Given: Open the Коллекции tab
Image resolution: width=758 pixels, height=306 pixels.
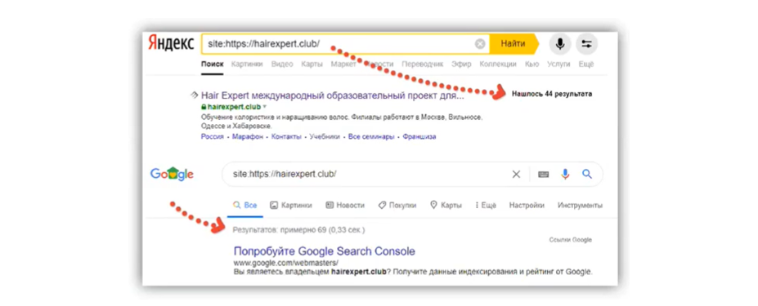Looking at the screenshot, I should click(x=497, y=64).
